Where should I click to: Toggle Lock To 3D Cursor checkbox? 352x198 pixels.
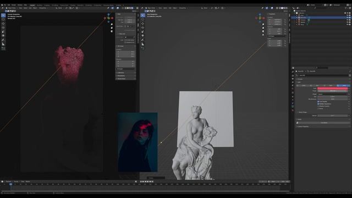(x=125, y=40)
